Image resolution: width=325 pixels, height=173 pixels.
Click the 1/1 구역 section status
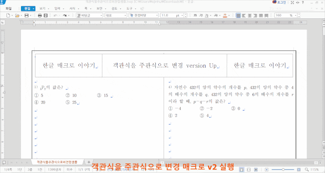coord(84,170)
